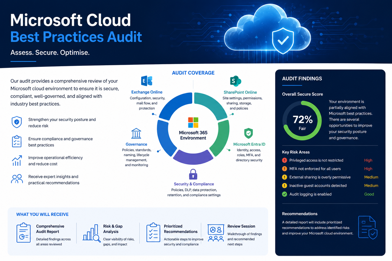
Task: Click yellow alert icon for Inactive guest accounts
Action: click(x=285, y=186)
